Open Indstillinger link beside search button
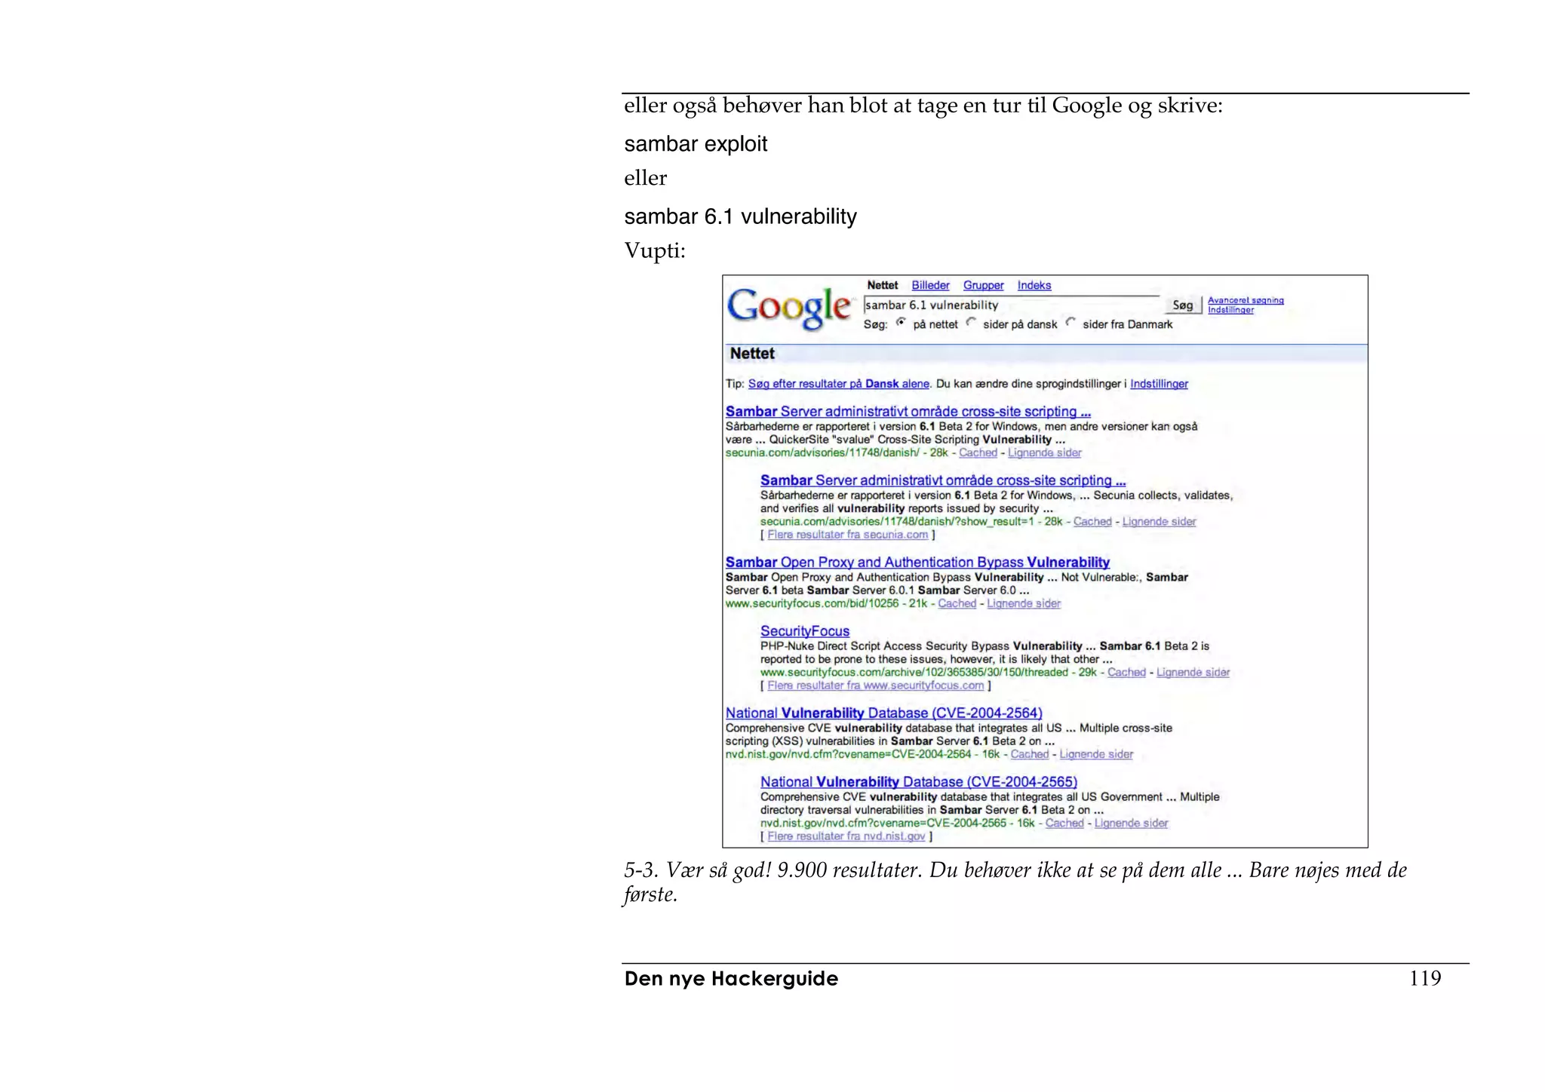This screenshot has width=1545, height=1092. tap(1230, 310)
